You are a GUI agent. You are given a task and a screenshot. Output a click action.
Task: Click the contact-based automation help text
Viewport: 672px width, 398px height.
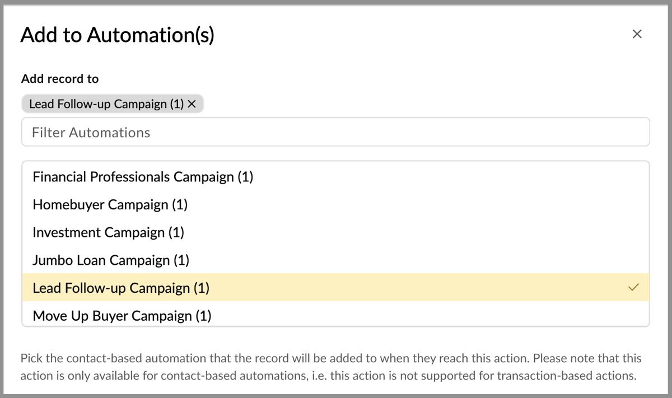331,358
